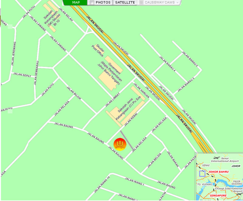
Task: Click the gray path beside the marker
Action: pyautogui.click(x=127, y=140)
